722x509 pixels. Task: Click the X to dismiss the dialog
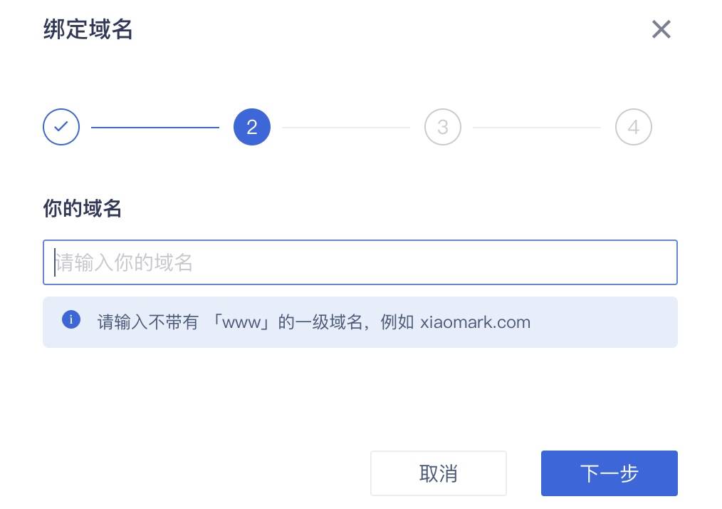[x=661, y=29]
